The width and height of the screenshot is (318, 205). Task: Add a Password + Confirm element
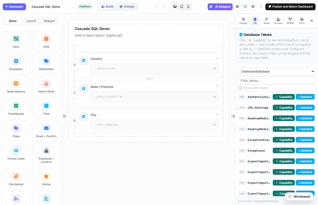point(46,155)
